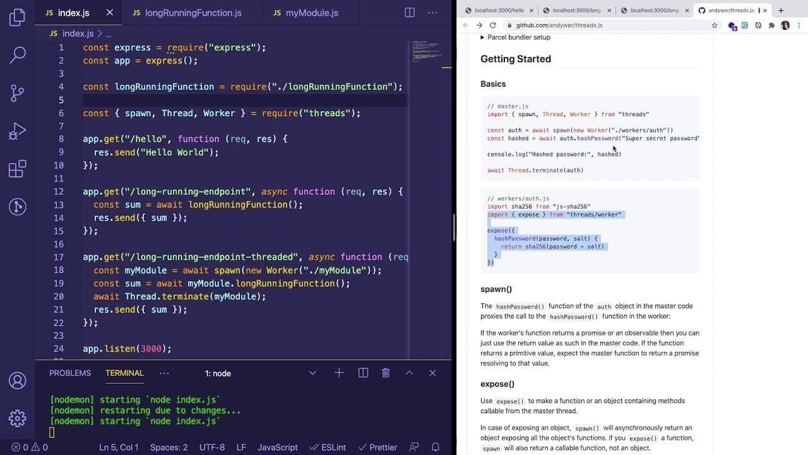Open the Explorer view in the activity bar
This screenshot has width=808, height=455.
[17, 17]
